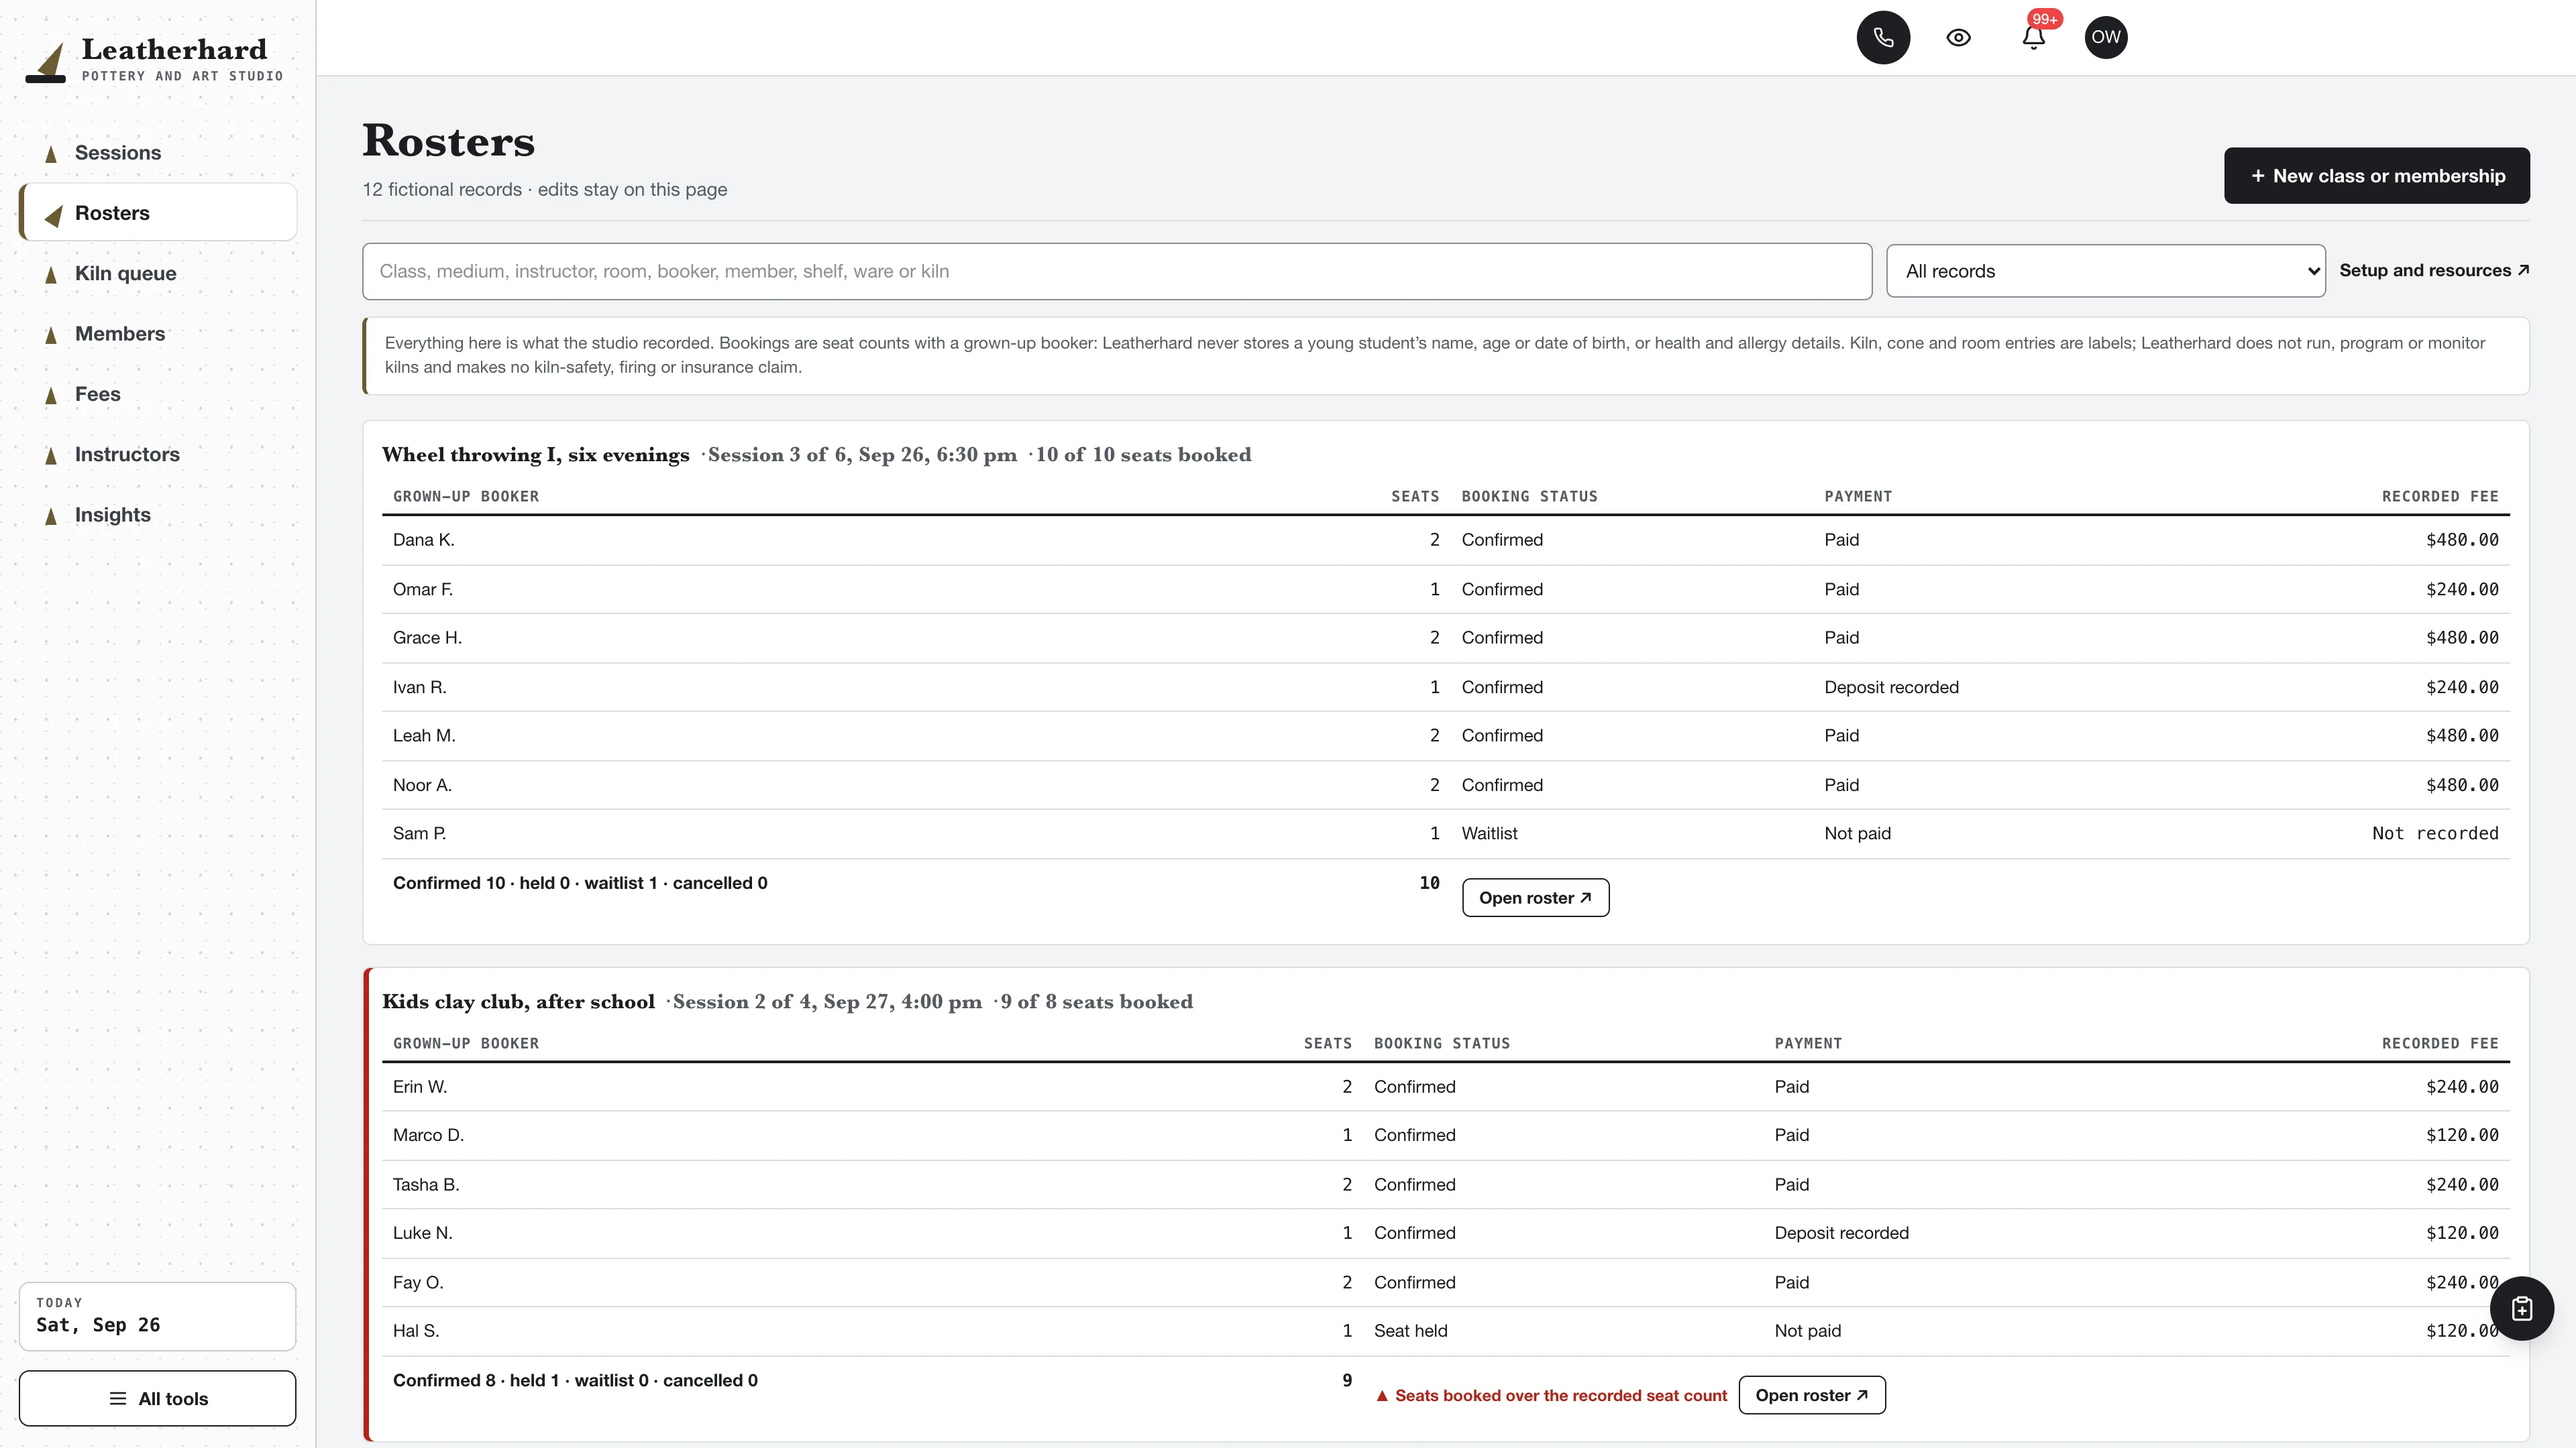Open notifications bell with 99+ badge

coord(2033,37)
